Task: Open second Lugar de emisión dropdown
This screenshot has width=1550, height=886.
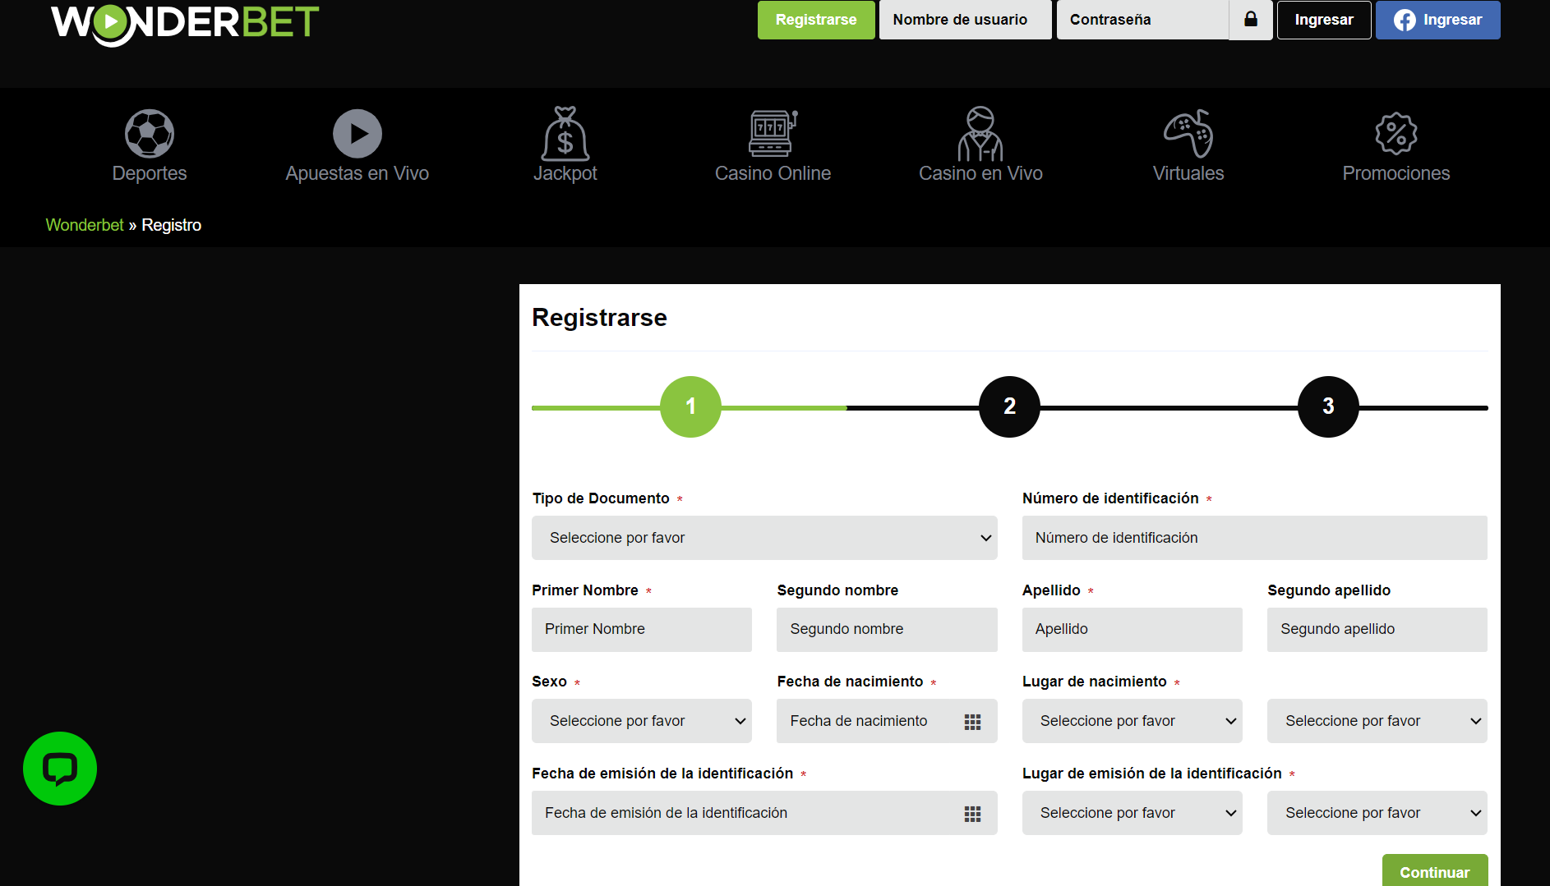Action: [1377, 813]
